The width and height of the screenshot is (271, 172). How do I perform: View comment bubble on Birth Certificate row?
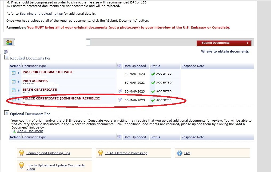pyautogui.click(x=120, y=91)
